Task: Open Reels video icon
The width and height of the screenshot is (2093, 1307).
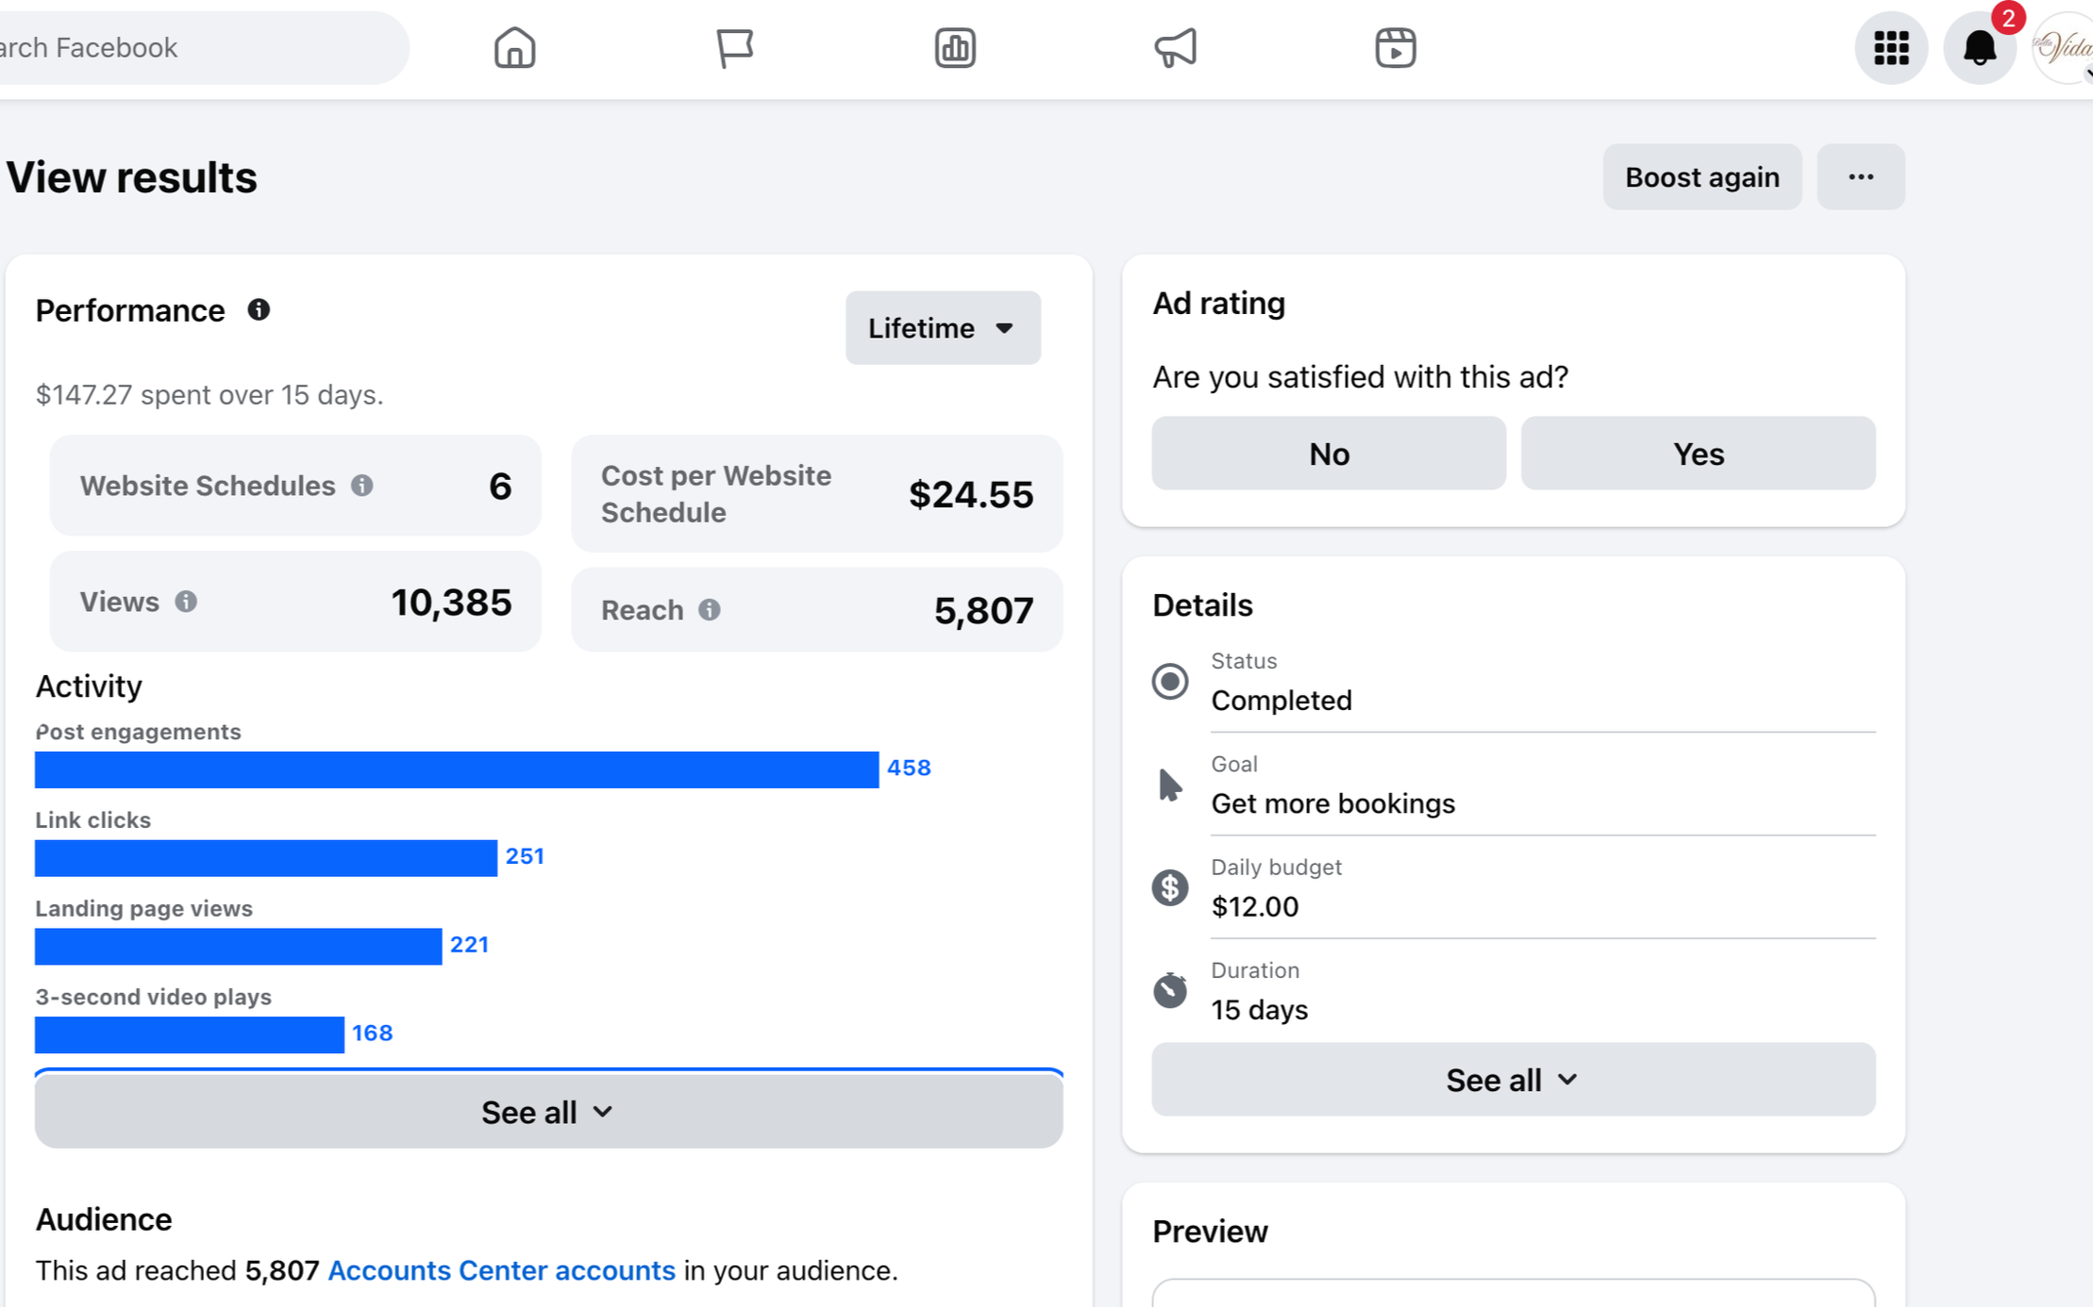Action: click(x=1396, y=47)
